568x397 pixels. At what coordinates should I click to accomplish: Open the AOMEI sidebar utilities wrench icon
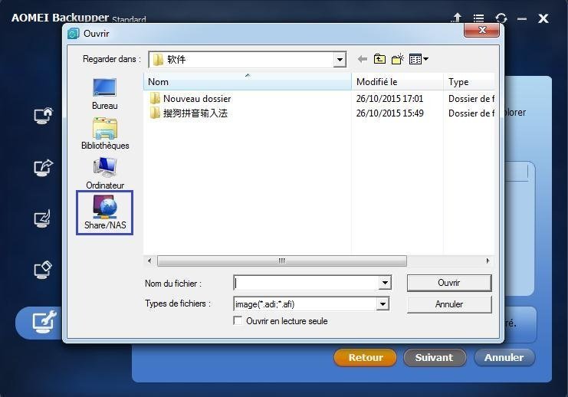44,322
